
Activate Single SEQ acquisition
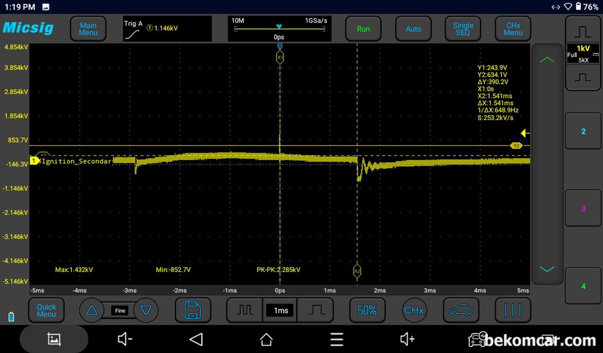(463, 29)
